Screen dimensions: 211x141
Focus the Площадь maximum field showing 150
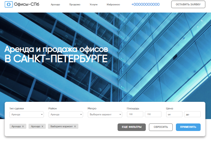[x=153, y=114]
